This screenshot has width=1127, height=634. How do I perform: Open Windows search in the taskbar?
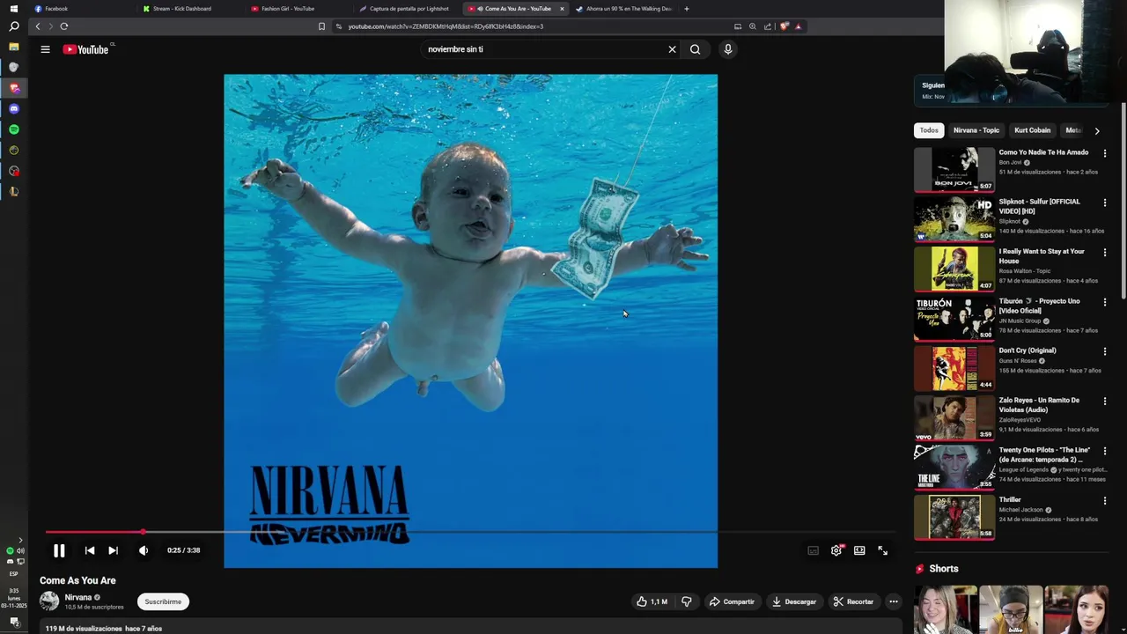13,26
